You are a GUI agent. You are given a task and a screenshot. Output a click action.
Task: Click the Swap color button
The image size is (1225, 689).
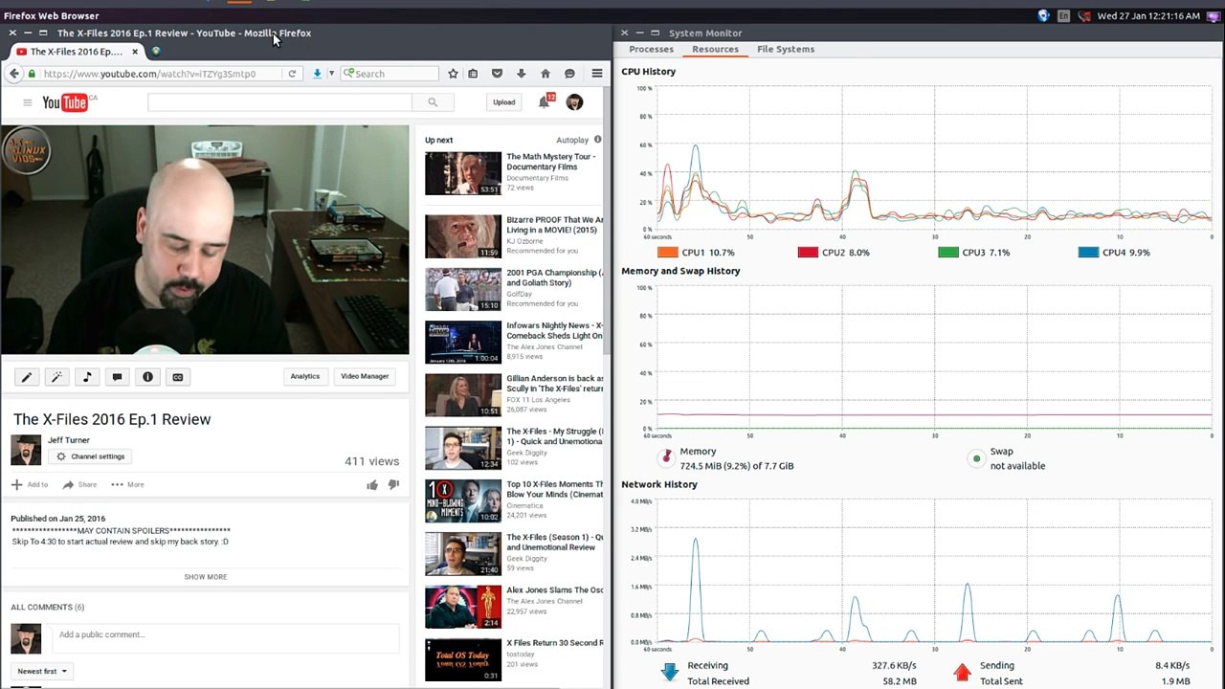976,458
